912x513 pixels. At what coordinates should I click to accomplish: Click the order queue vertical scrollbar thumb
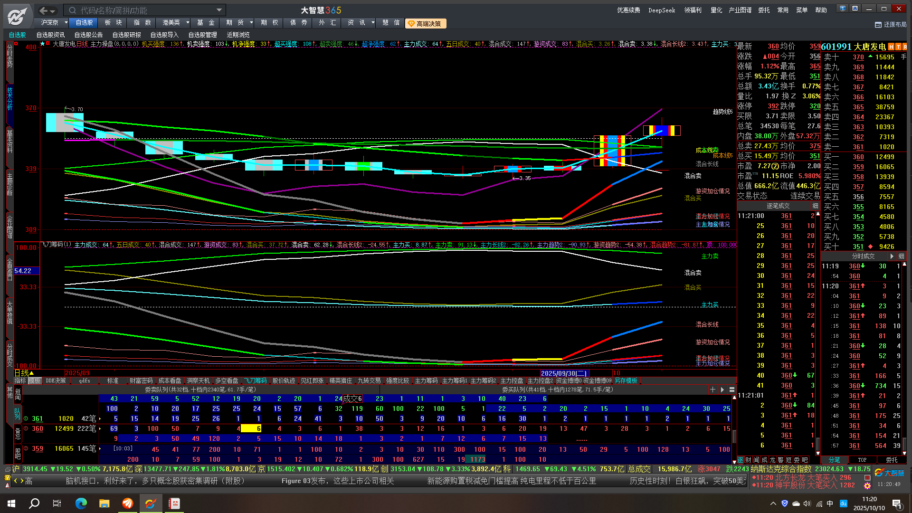(734, 436)
